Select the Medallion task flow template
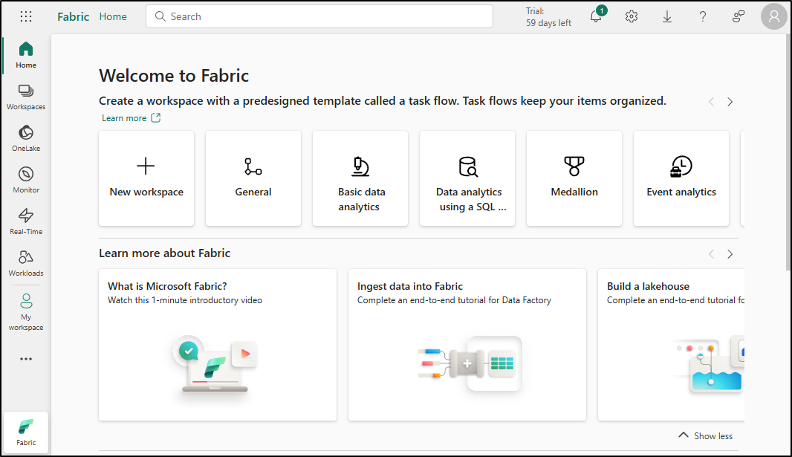 (x=574, y=178)
